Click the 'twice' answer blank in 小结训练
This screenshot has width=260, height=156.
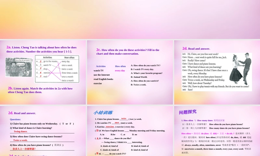pos(124,118)
